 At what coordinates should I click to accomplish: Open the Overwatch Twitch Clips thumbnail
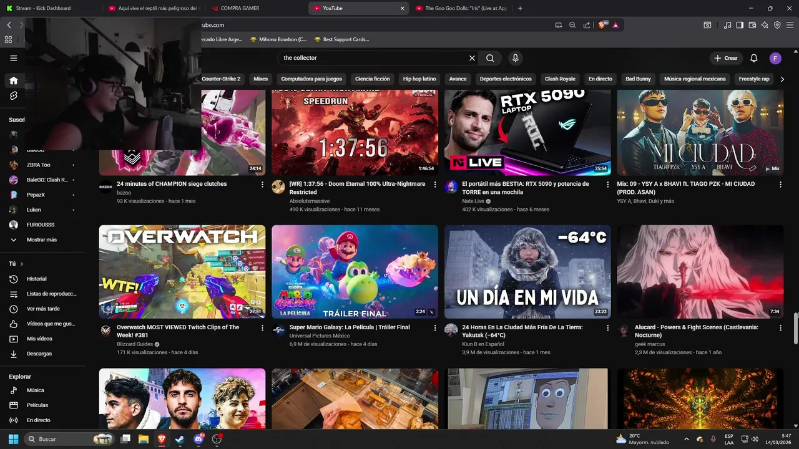coord(182,272)
